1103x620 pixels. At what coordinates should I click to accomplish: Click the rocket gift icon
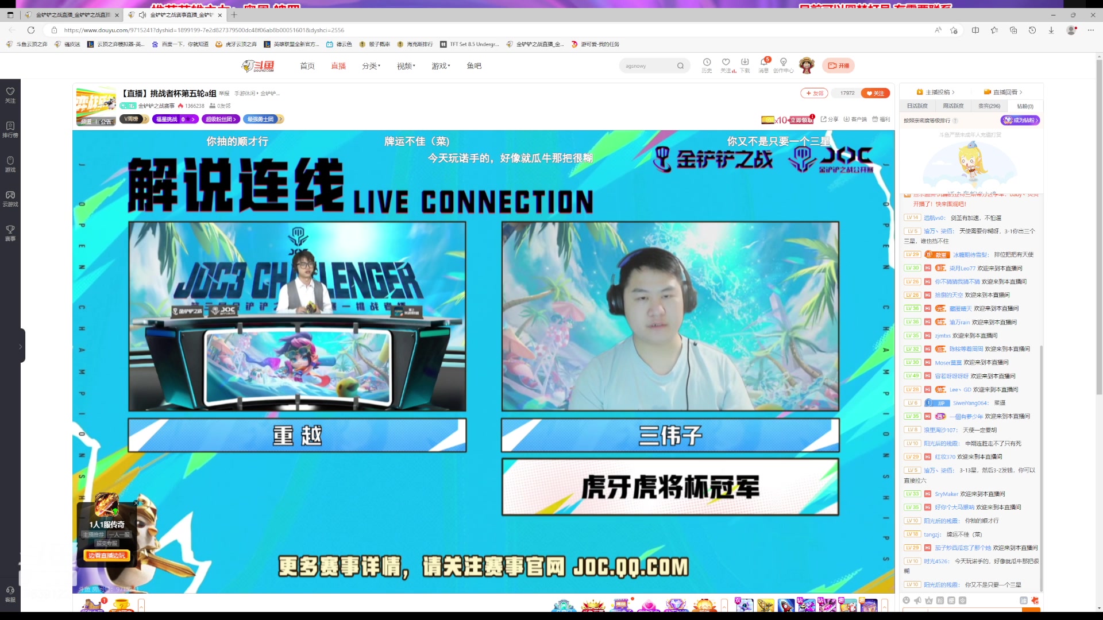click(786, 605)
